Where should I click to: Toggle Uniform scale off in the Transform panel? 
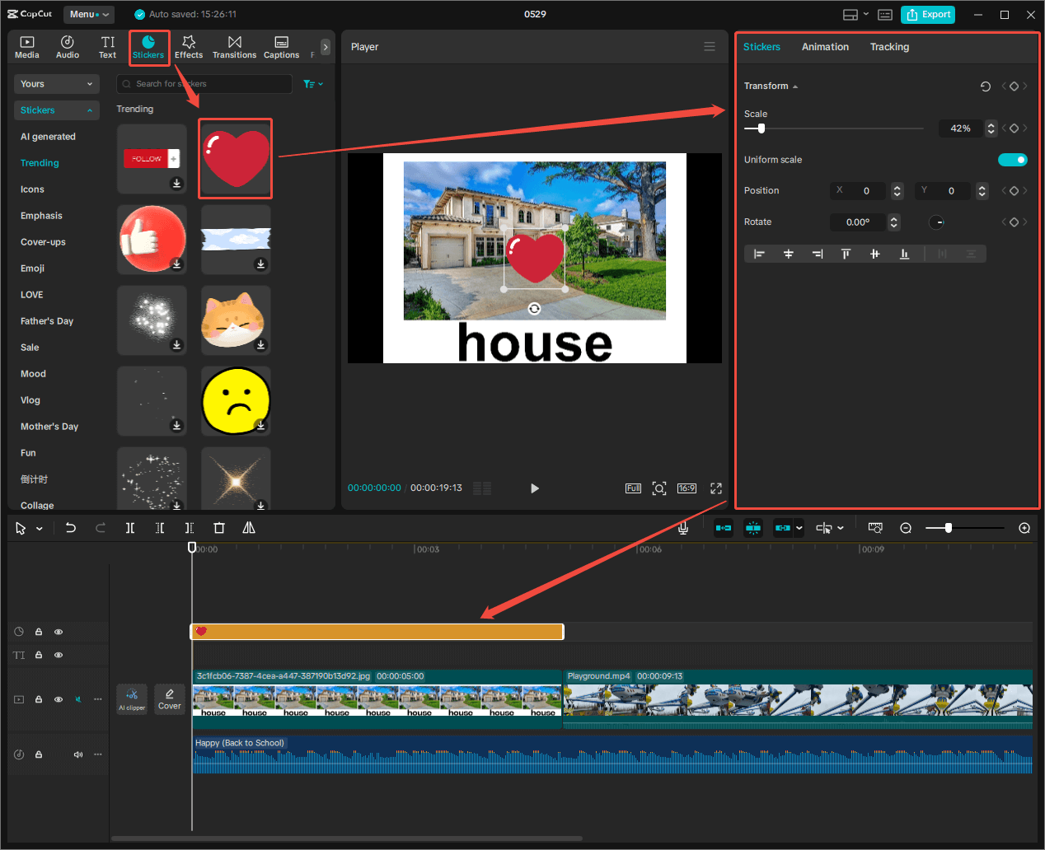[1013, 159]
